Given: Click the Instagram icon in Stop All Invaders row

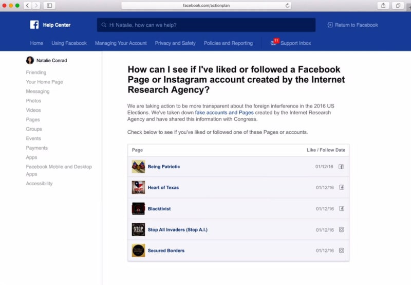Looking at the screenshot, I should point(342,229).
